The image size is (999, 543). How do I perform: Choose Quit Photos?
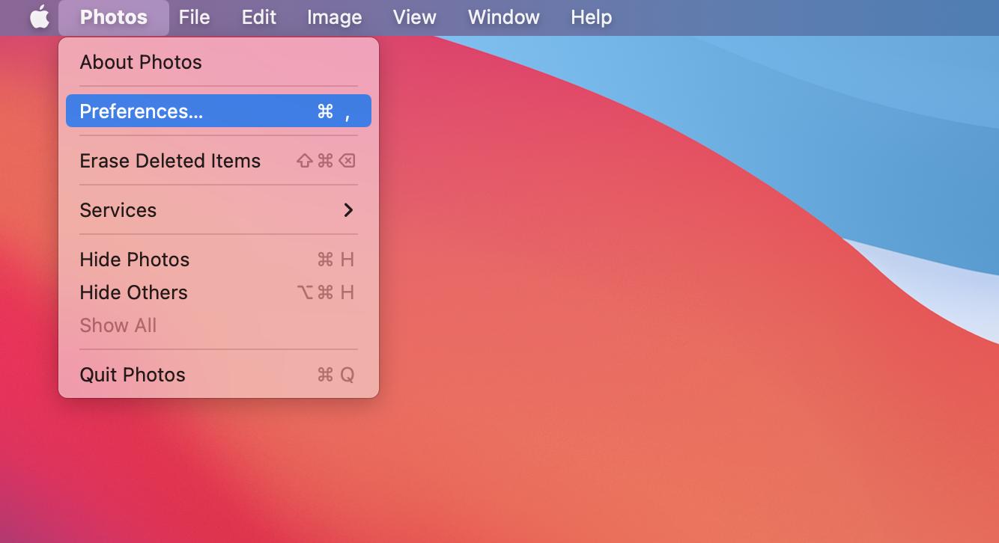point(133,375)
